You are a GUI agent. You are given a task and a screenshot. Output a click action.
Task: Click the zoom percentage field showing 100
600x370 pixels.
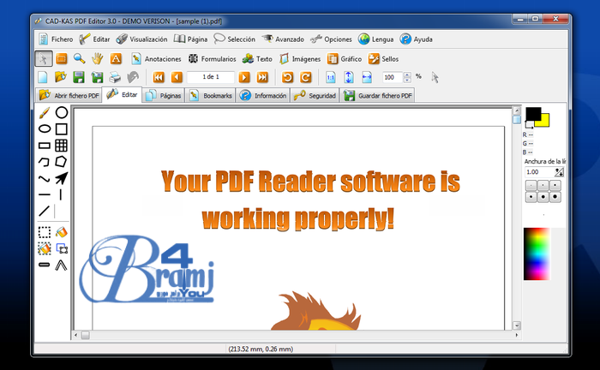[393, 77]
